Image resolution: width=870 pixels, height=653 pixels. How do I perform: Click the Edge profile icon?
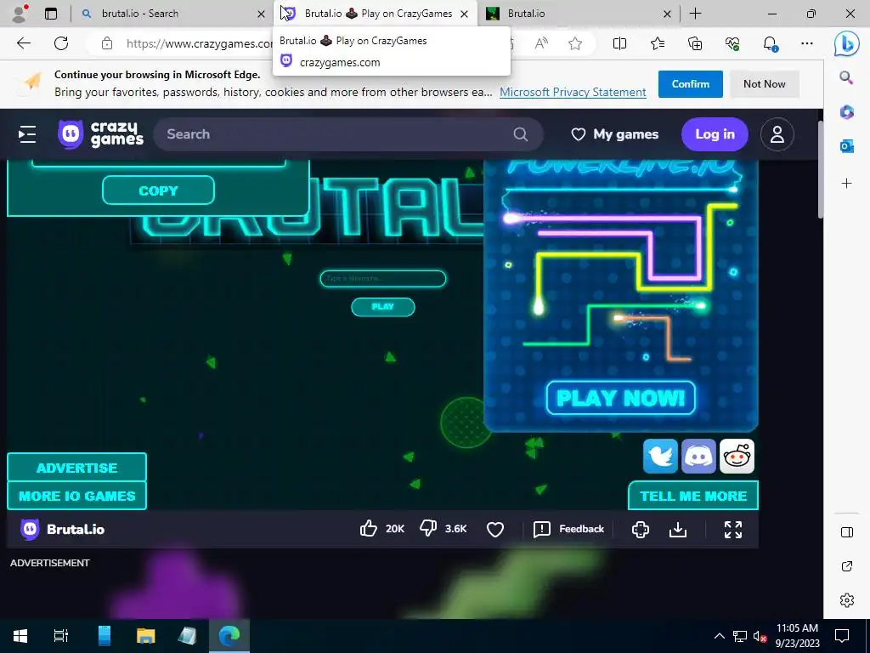(20, 14)
